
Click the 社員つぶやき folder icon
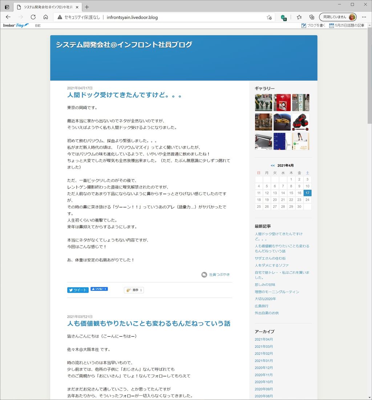204,275
